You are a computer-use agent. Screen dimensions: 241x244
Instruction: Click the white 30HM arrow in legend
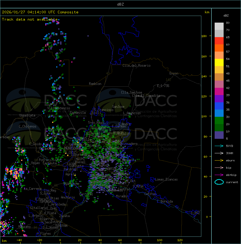click(x=219, y=153)
